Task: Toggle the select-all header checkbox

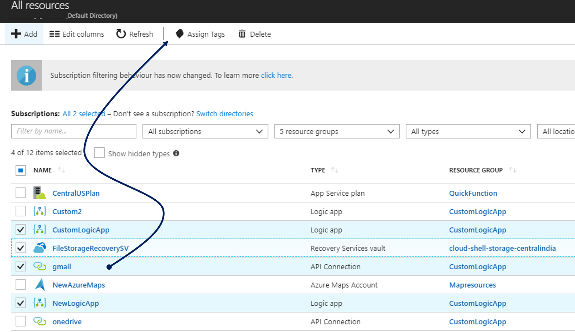Action: pos(21,170)
